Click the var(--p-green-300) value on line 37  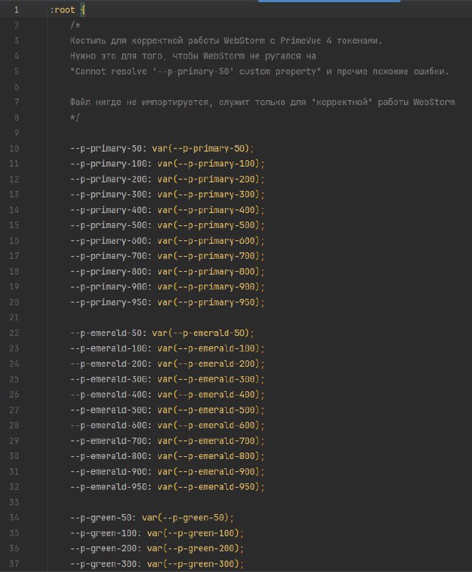click(x=193, y=563)
